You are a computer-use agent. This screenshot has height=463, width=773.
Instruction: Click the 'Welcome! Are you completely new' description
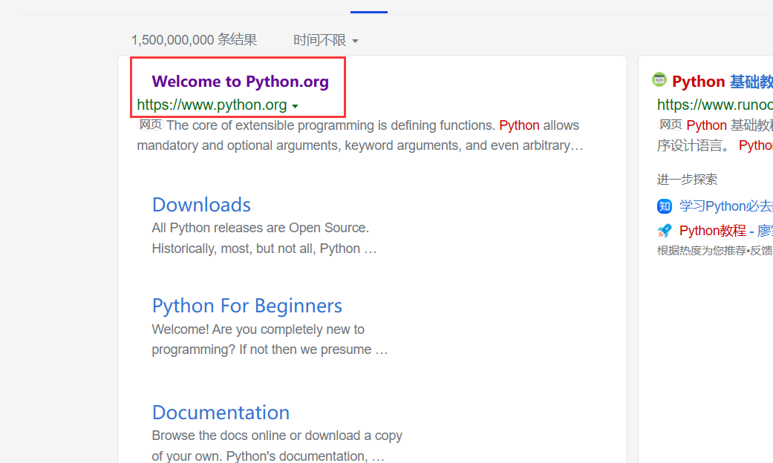point(270,339)
